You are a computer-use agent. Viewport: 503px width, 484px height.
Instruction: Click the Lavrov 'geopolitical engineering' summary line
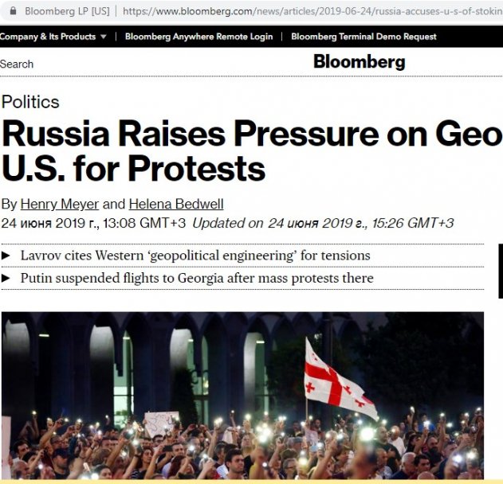click(195, 256)
